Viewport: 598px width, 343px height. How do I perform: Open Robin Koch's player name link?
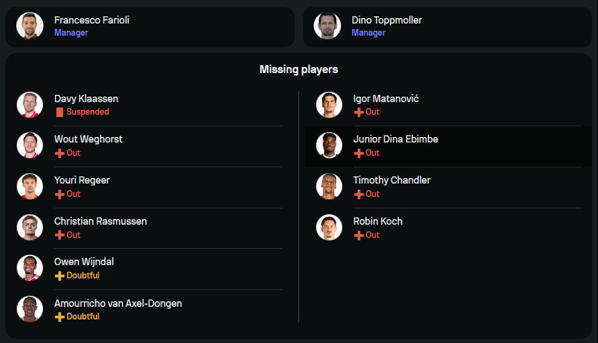tap(378, 221)
